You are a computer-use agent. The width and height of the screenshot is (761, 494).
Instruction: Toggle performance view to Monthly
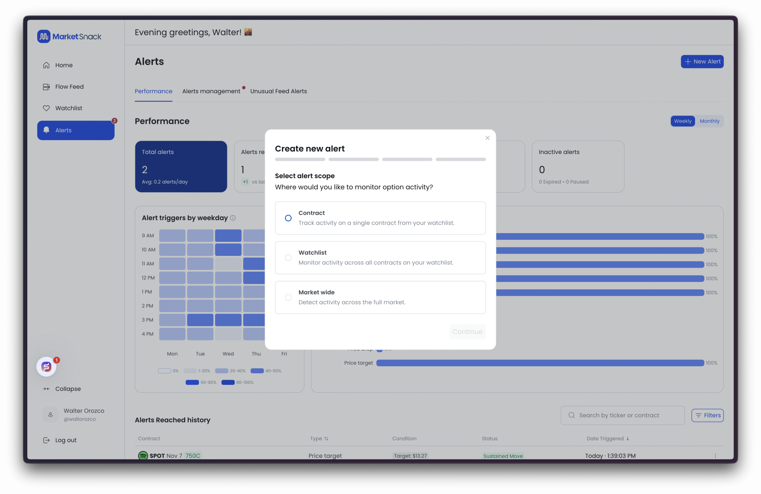[x=709, y=121]
